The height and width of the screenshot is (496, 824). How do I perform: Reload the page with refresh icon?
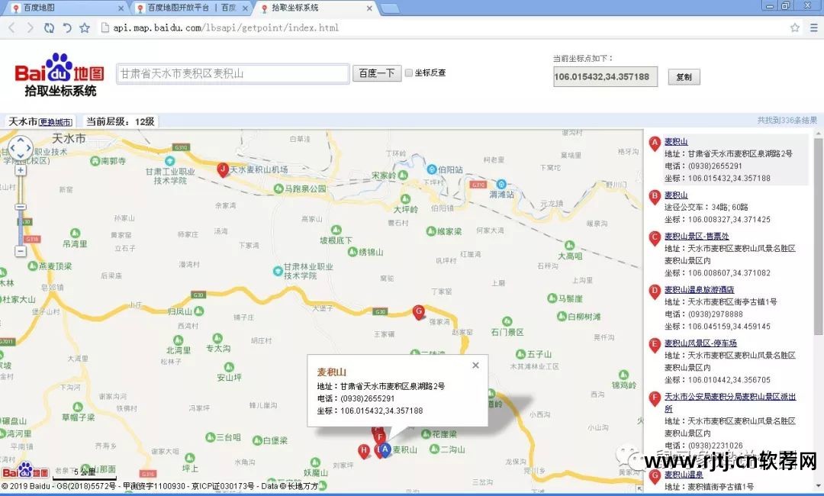pyautogui.click(x=49, y=27)
